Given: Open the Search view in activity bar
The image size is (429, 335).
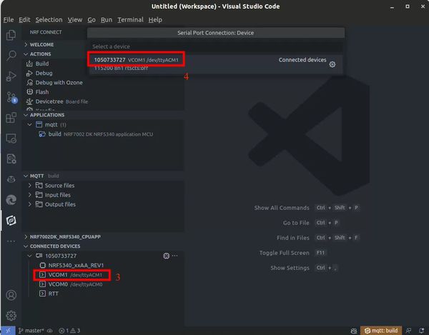Looking at the screenshot, I should [x=11, y=56].
